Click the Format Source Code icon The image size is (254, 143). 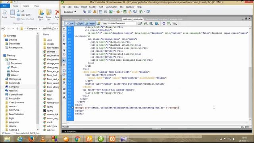tap(64, 97)
